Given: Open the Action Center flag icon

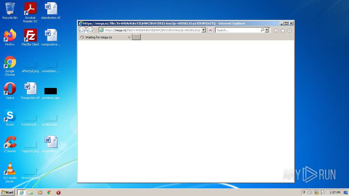Looking at the screenshot, I should tap(323, 192).
